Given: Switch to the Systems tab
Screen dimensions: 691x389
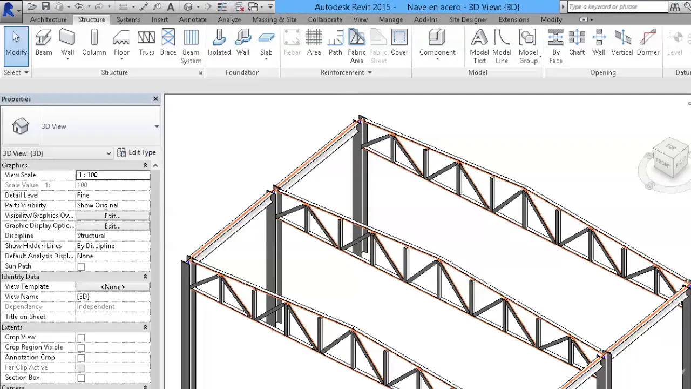Looking at the screenshot, I should tap(128, 19).
